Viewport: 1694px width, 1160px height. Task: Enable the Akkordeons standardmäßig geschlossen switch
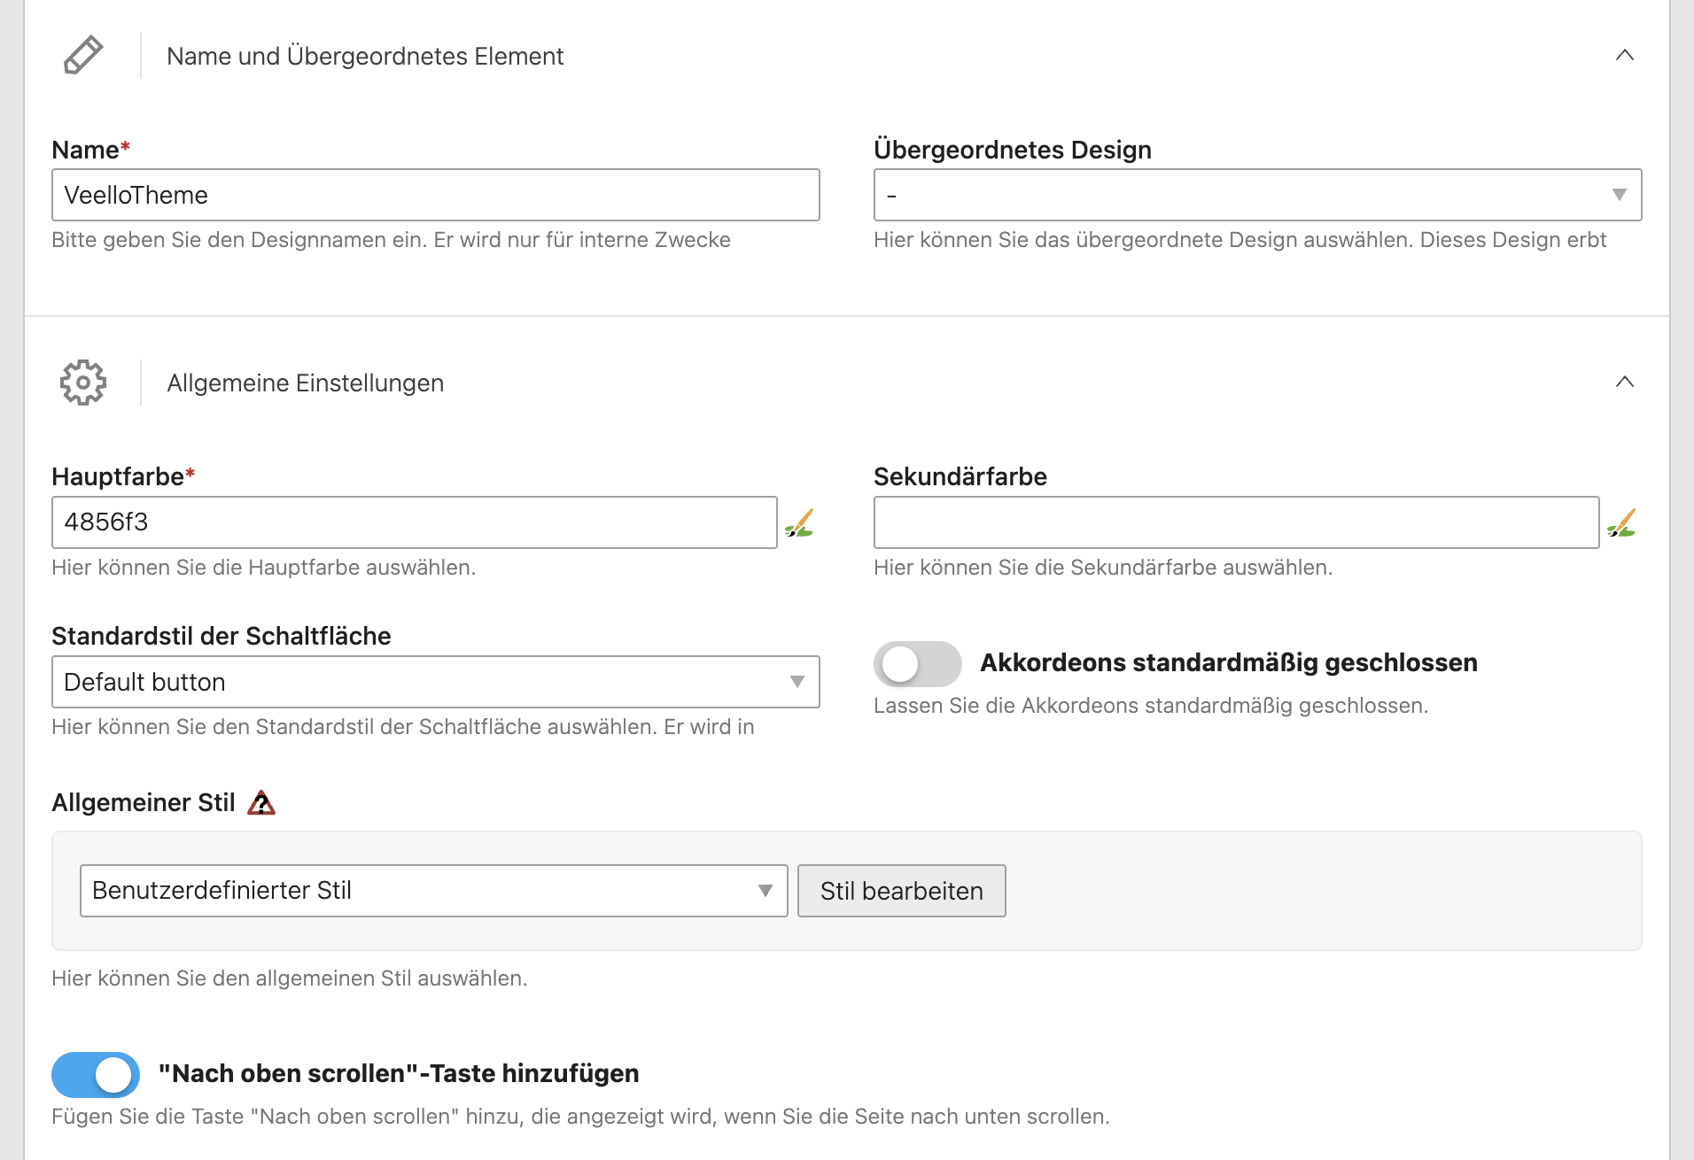pos(917,664)
